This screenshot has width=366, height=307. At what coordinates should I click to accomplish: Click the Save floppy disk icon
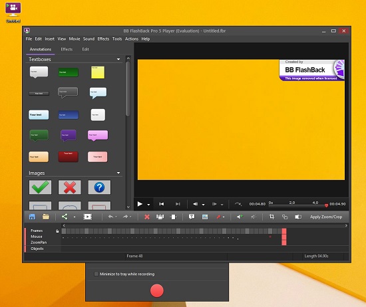point(32,217)
